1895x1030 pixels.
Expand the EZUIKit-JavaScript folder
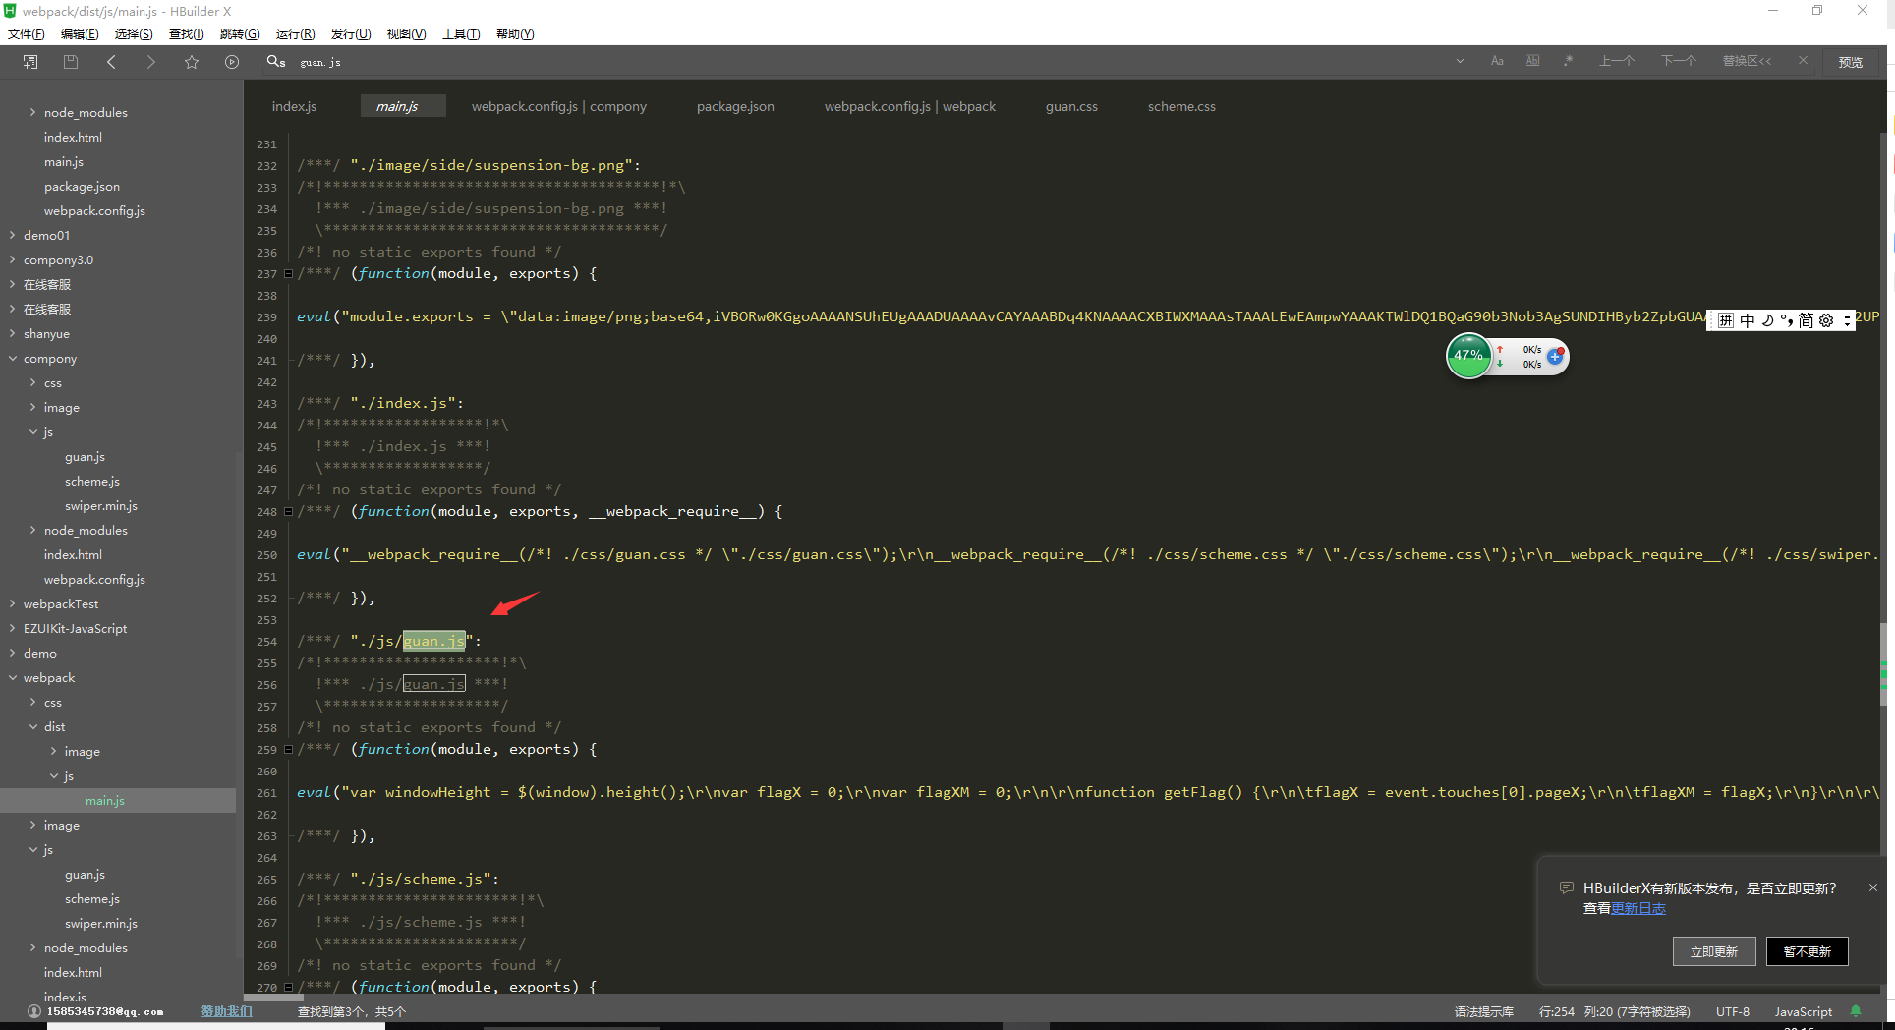coord(12,628)
